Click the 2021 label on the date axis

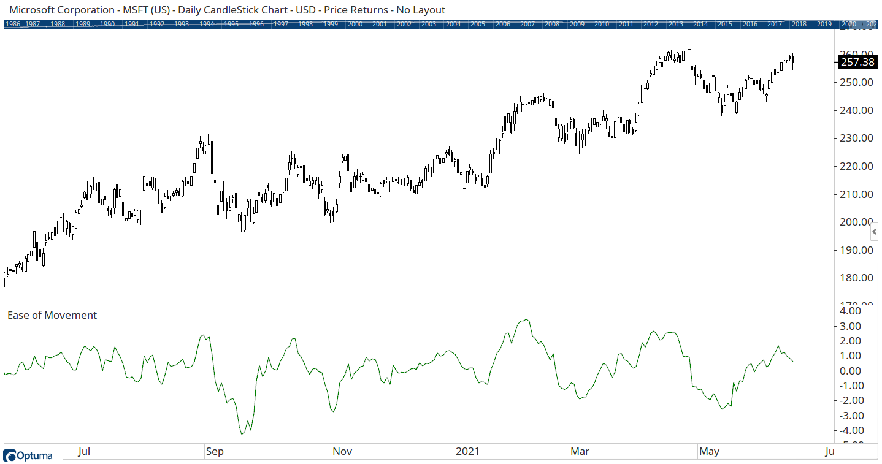click(467, 452)
